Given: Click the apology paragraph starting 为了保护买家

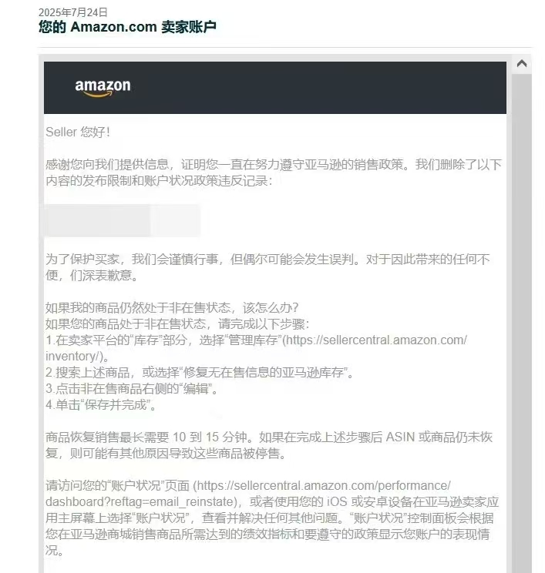Looking at the screenshot, I should point(267,267).
